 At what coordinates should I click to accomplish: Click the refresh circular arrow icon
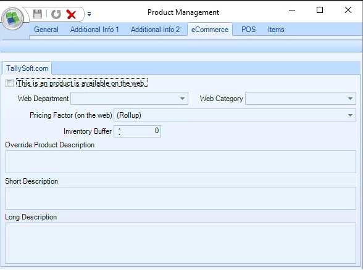click(56, 14)
